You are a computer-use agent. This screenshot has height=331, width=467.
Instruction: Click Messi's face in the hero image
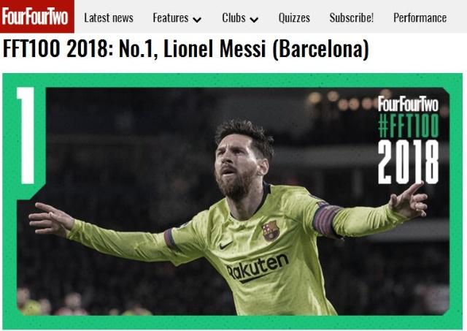point(236,167)
